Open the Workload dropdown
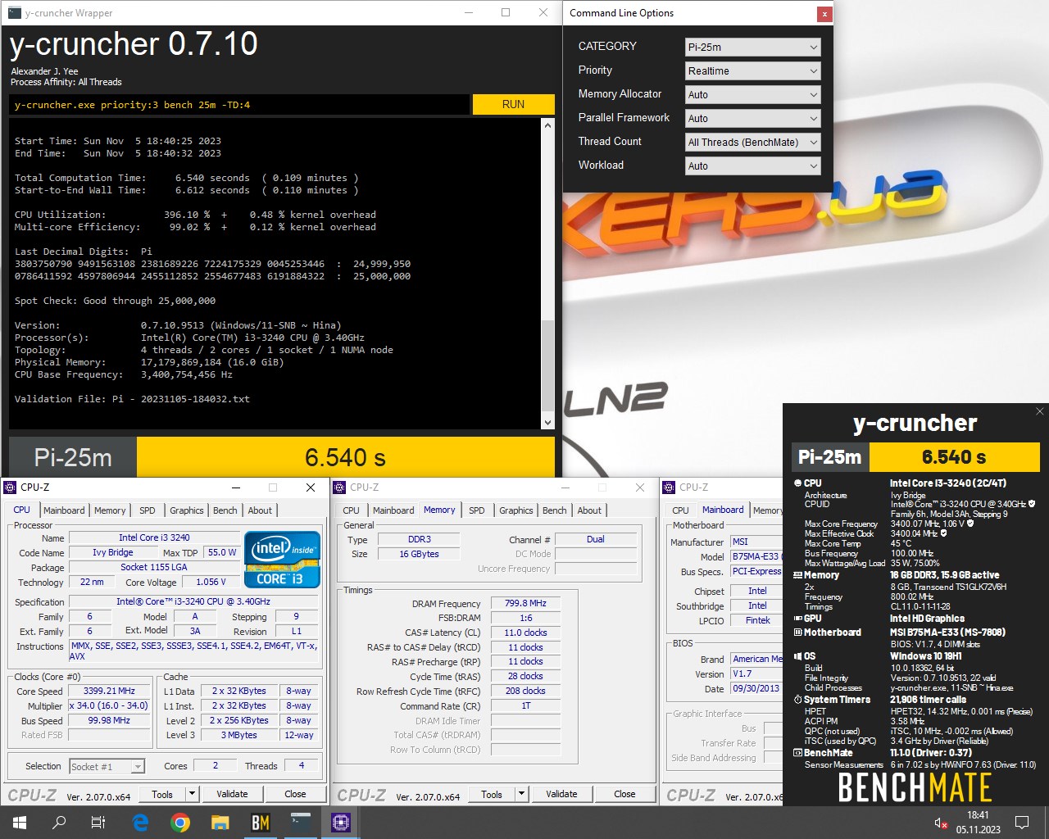The width and height of the screenshot is (1049, 839). [x=752, y=166]
